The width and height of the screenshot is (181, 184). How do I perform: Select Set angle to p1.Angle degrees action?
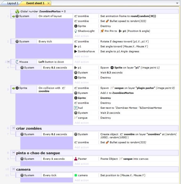click(120, 51)
